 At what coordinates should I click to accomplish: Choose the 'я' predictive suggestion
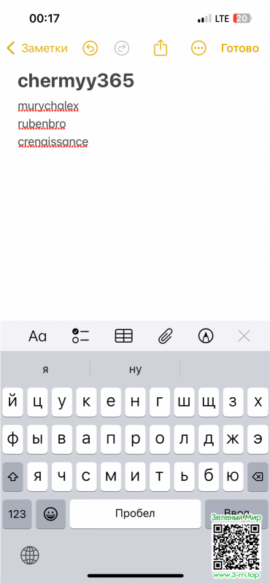pos(45,369)
